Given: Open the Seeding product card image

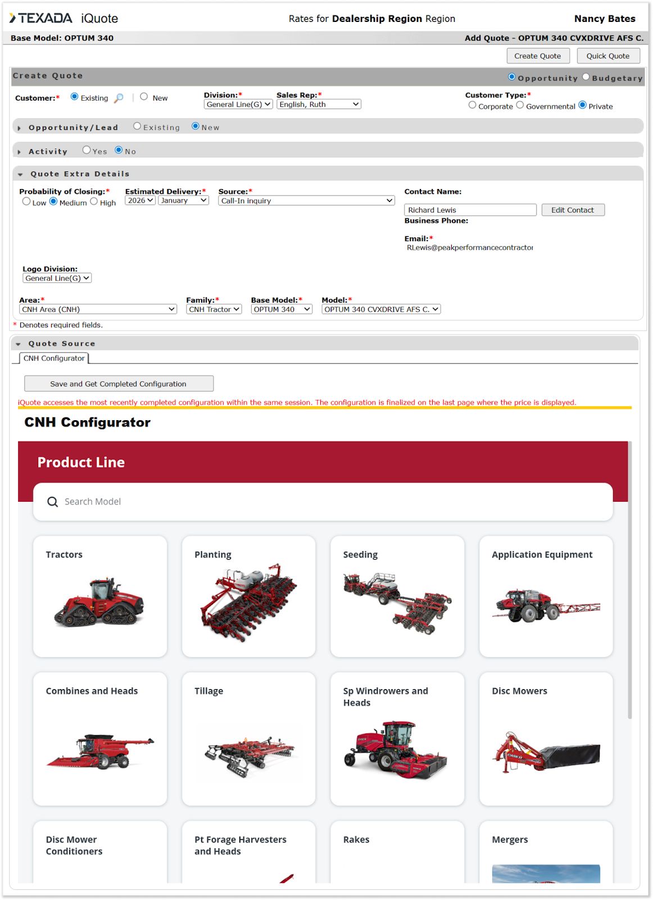Looking at the screenshot, I should coord(397,604).
